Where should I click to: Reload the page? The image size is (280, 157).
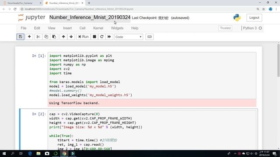(x=15, y=9)
